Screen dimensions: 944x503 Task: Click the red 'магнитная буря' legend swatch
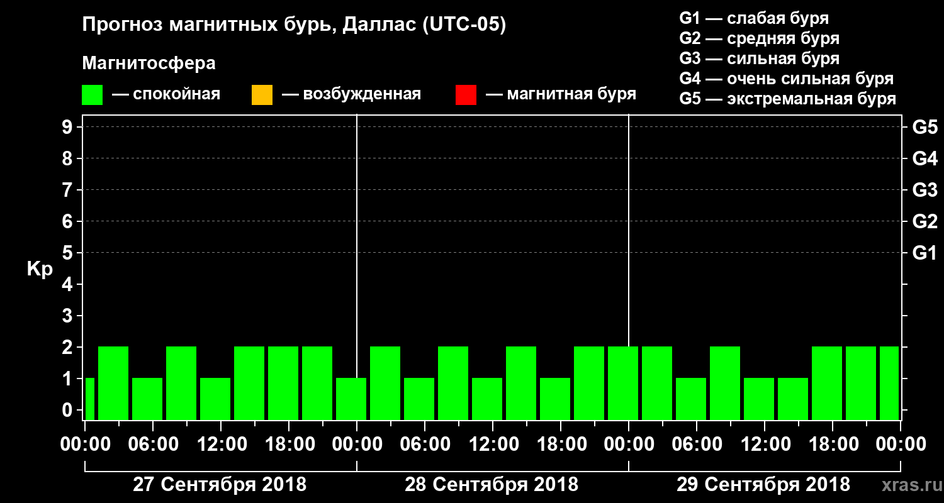coord(466,95)
